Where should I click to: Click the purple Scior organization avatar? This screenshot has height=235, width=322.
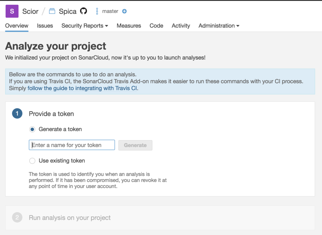click(12, 11)
